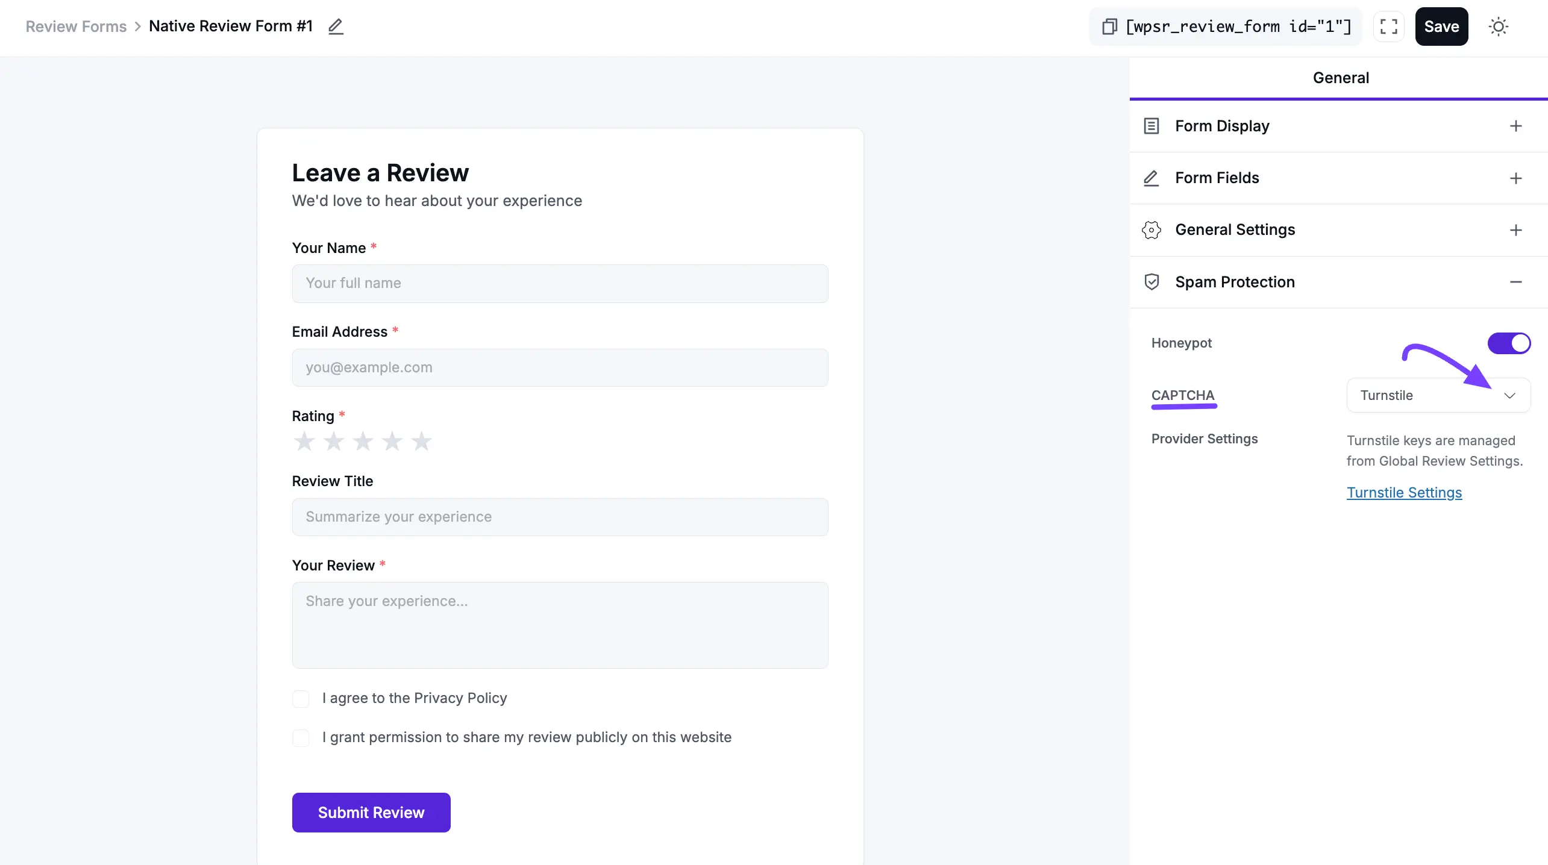
Task: Navigate to Review Forms breadcrumb
Action: click(76, 27)
